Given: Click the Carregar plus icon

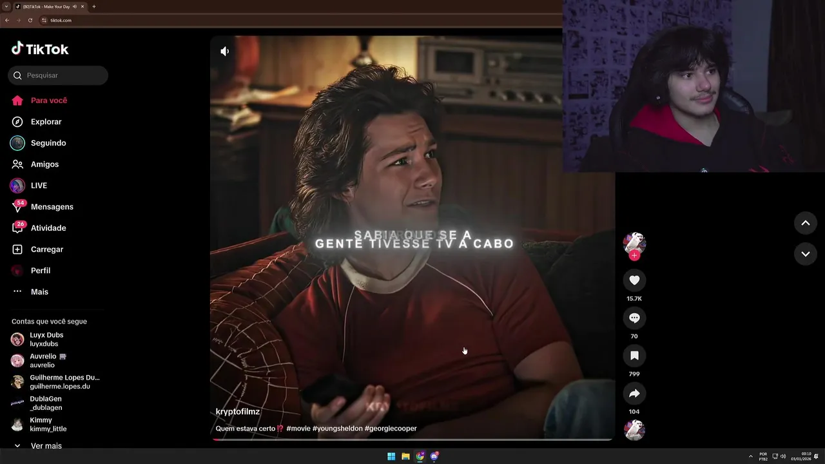Looking at the screenshot, I should pos(17,249).
